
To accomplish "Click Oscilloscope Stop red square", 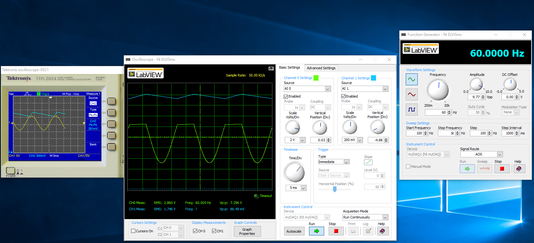I will point(336,231).
